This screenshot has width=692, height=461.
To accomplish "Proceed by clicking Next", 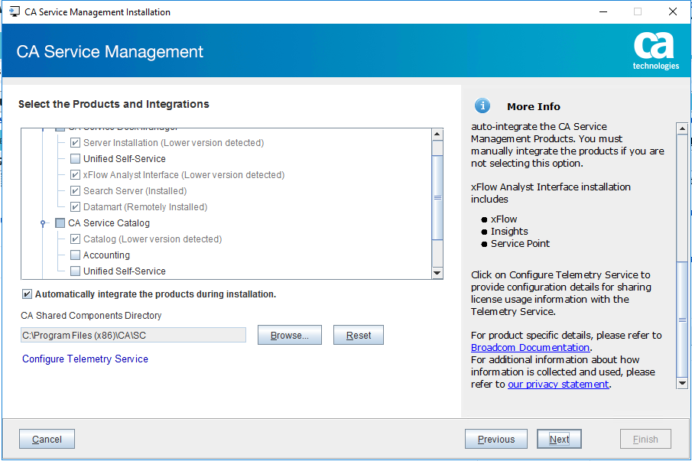I will (559, 439).
